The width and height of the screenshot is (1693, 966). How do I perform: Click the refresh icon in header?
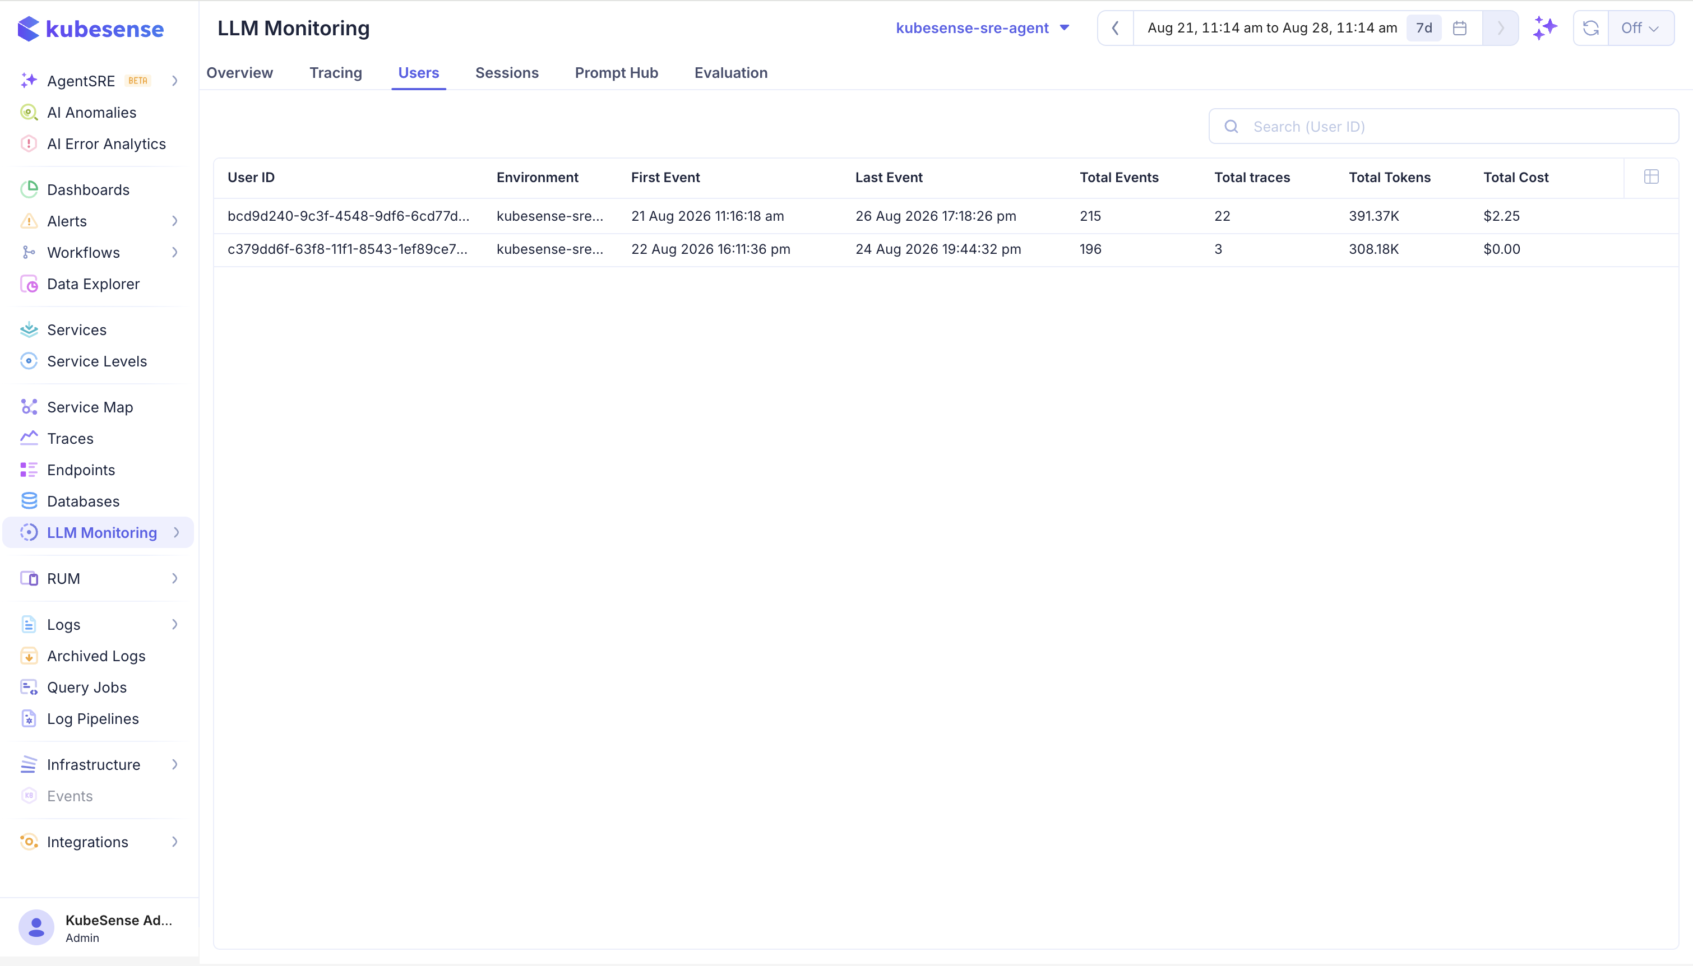coord(1590,28)
